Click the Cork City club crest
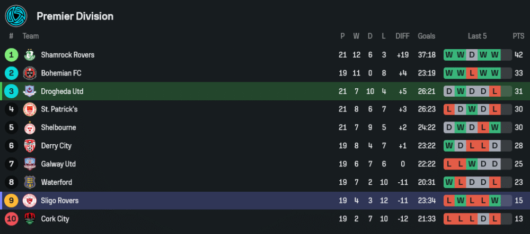This screenshot has height=234, width=530. click(29, 219)
